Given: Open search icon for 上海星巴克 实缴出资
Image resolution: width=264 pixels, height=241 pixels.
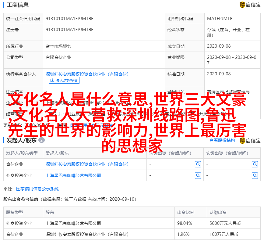Looking at the screenshot, I should (x=255, y=176).
